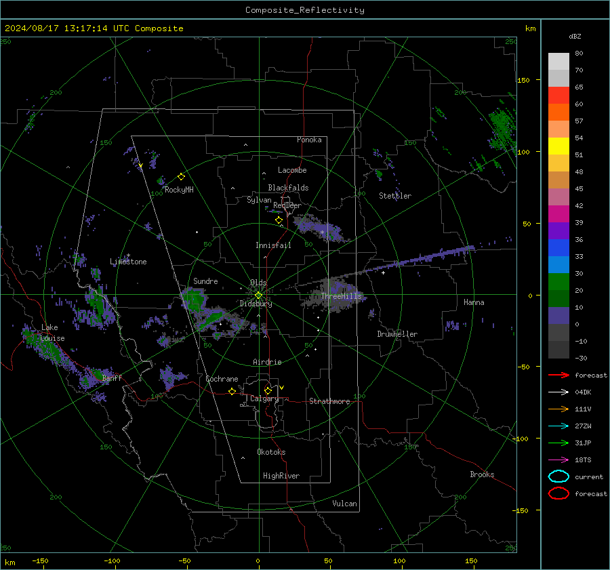Click the orange 111V arrow in the legend
This screenshot has height=570, width=610.
pyautogui.click(x=558, y=409)
